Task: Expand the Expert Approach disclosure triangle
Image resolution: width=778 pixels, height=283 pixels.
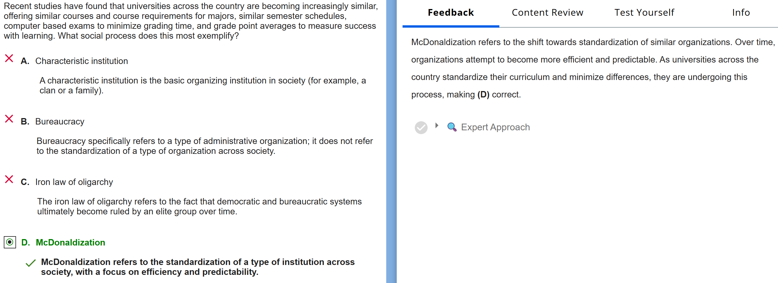Action: coord(436,125)
